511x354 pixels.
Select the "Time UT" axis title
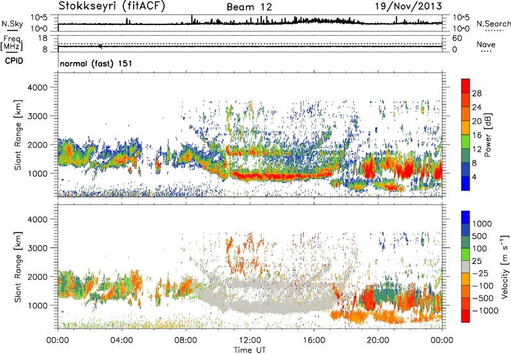click(250, 350)
